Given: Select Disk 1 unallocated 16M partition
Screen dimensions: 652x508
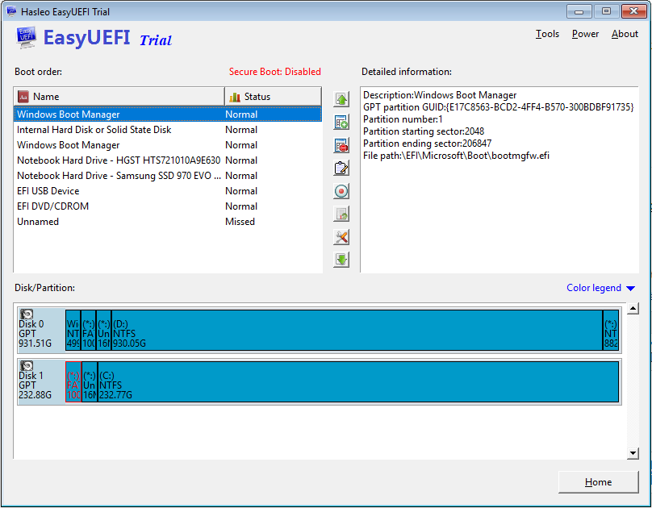Looking at the screenshot, I should pos(90,381).
